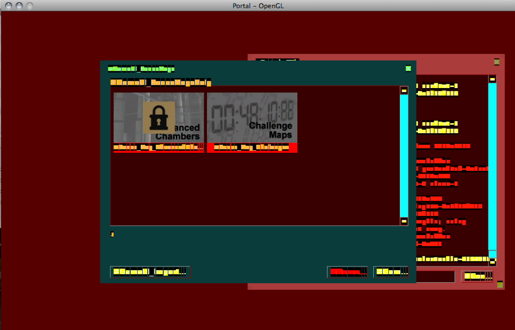Viewport: 515px width, 330px height.
Task: Close the console window behind the dialog
Action: pyautogui.click(x=496, y=62)
